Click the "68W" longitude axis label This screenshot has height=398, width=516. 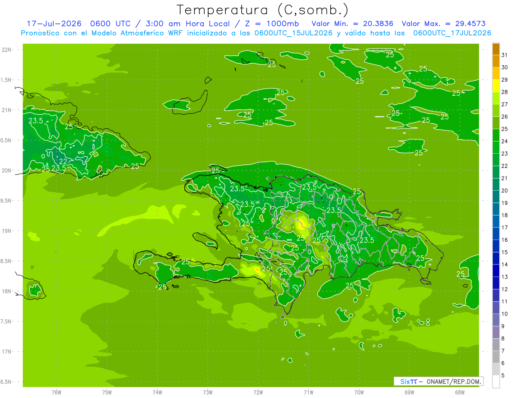click(460, 392)
